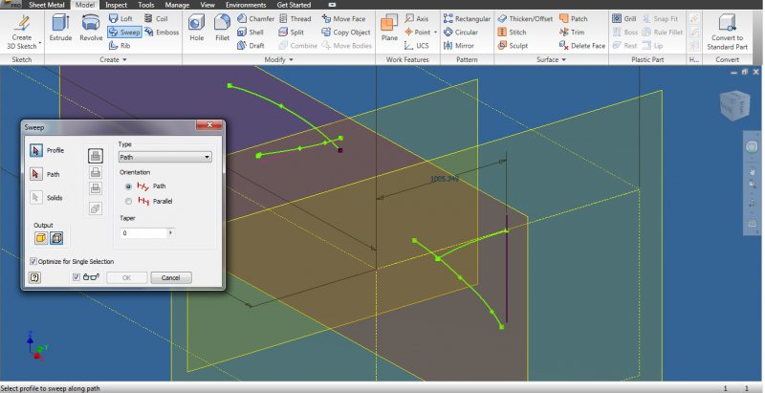Viewport: 765px width, 393px height.
Task: Click the Profile selection arrow in Sweep dialog
Action: 36,151
